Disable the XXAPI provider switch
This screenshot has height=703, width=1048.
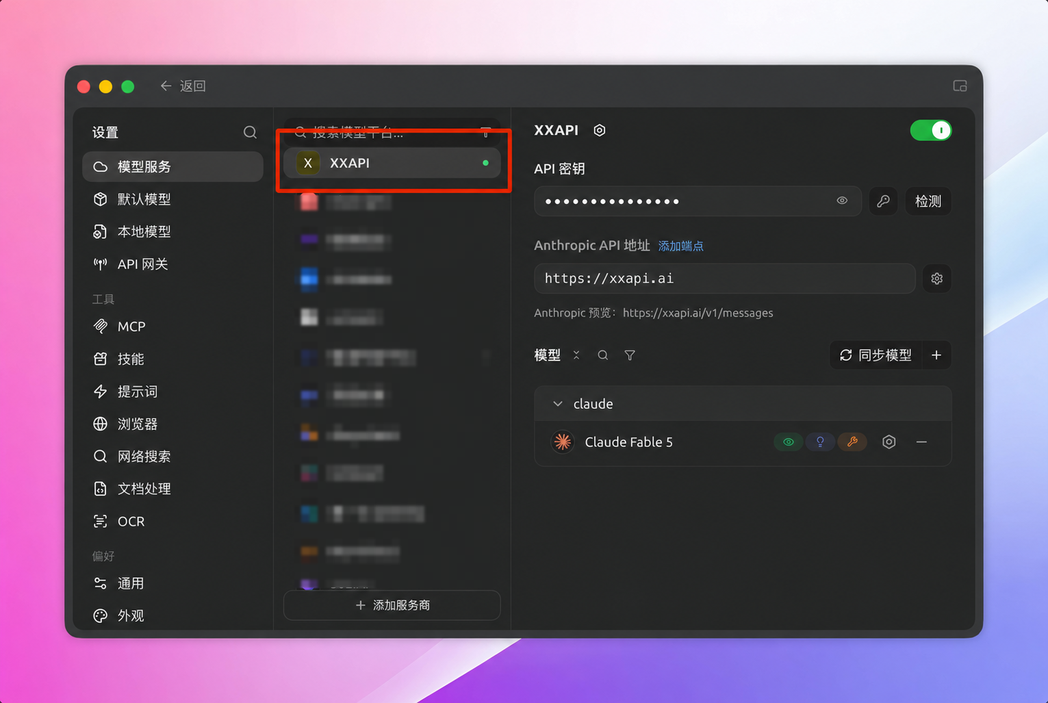point(930,130)
